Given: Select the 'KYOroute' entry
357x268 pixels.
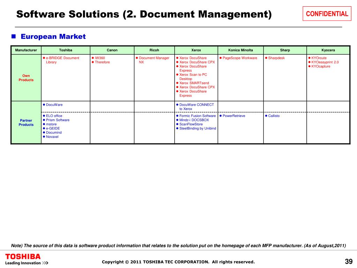Looking at the screenshot, I should [x=319, y=58].
